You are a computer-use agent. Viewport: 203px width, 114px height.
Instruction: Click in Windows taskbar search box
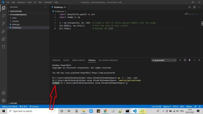pyautogui.click(x=33, y=111)
